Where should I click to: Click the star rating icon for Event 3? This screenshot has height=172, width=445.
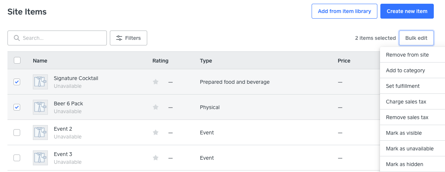pos(156,158)
